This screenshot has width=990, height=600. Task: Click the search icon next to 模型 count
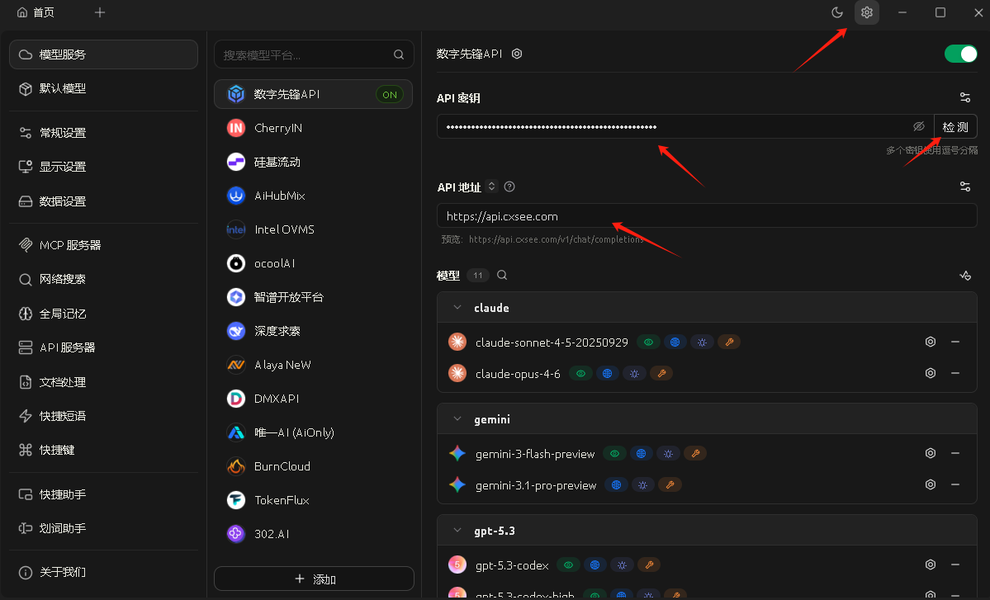502,276
